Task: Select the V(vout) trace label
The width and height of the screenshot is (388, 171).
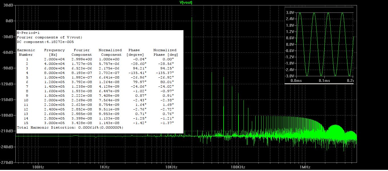Action: [x=186, y=2]
